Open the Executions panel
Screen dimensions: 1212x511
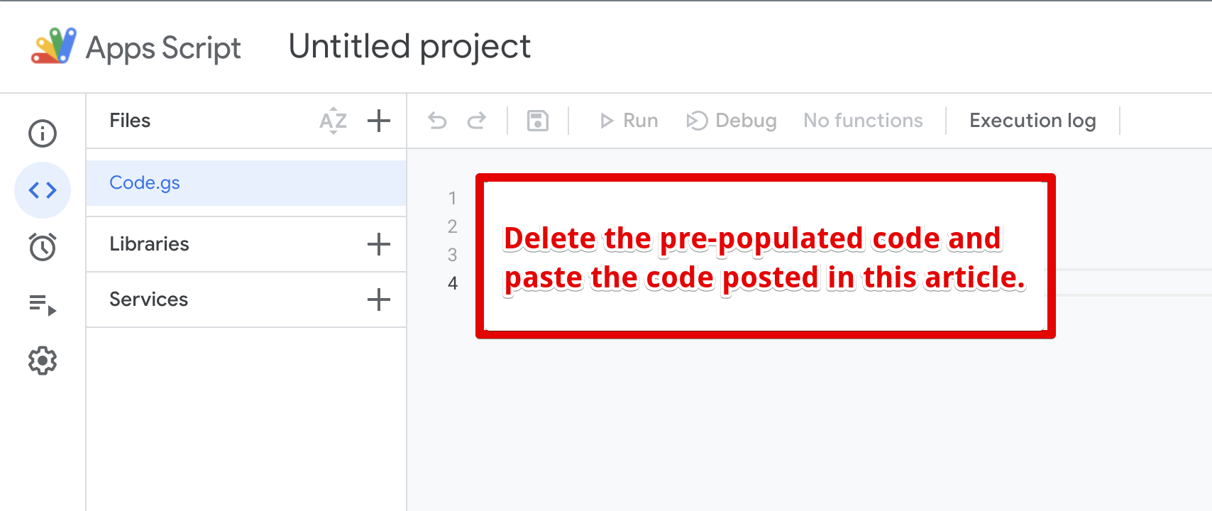42,307
